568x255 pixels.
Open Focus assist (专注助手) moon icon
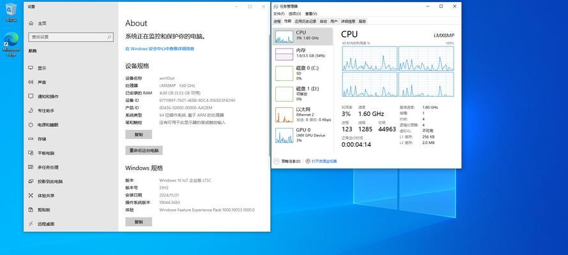(31, 110)
